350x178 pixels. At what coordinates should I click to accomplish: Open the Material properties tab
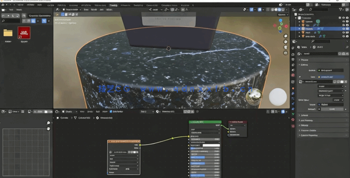(x=293, y=120)
